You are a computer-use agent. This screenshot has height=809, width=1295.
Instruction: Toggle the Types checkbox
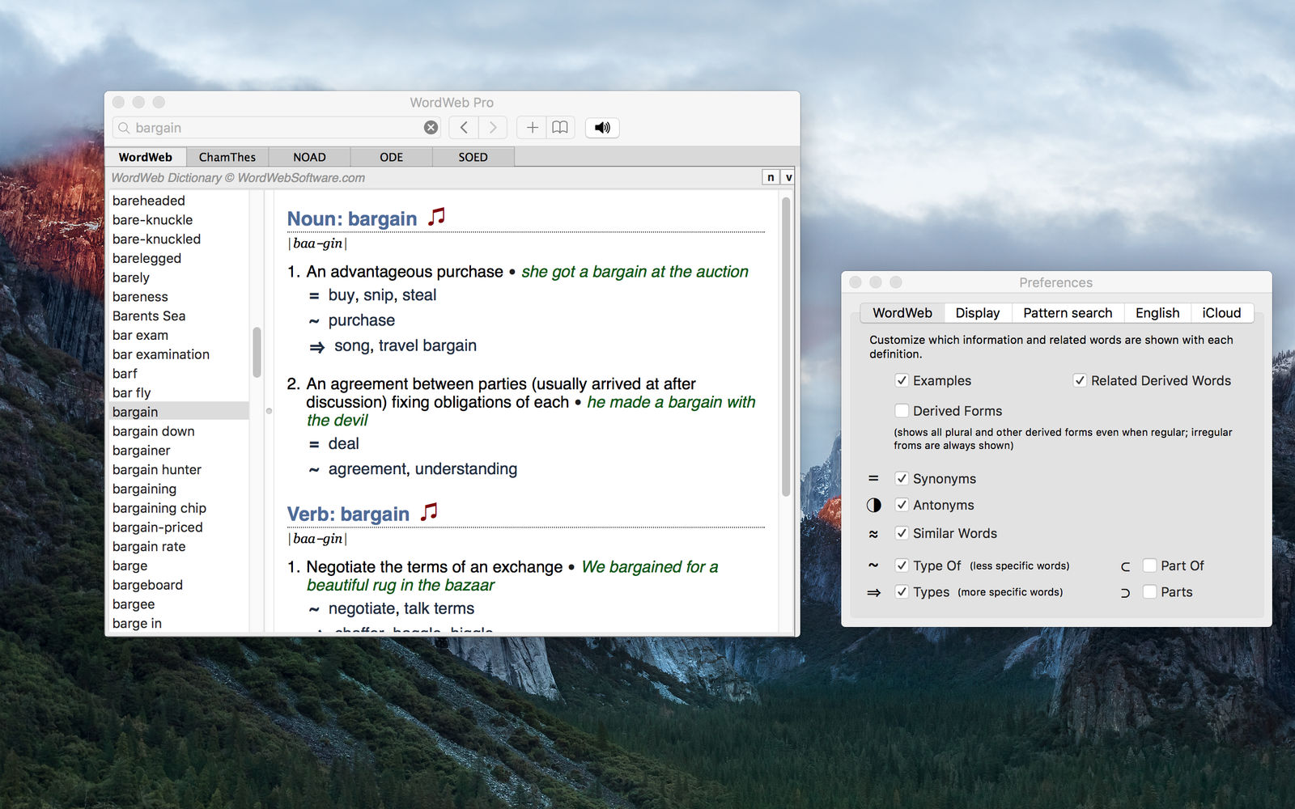pyautogui.click(x=902, y=592)
